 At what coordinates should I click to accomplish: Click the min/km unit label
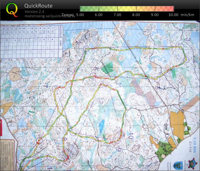point(187,15)
